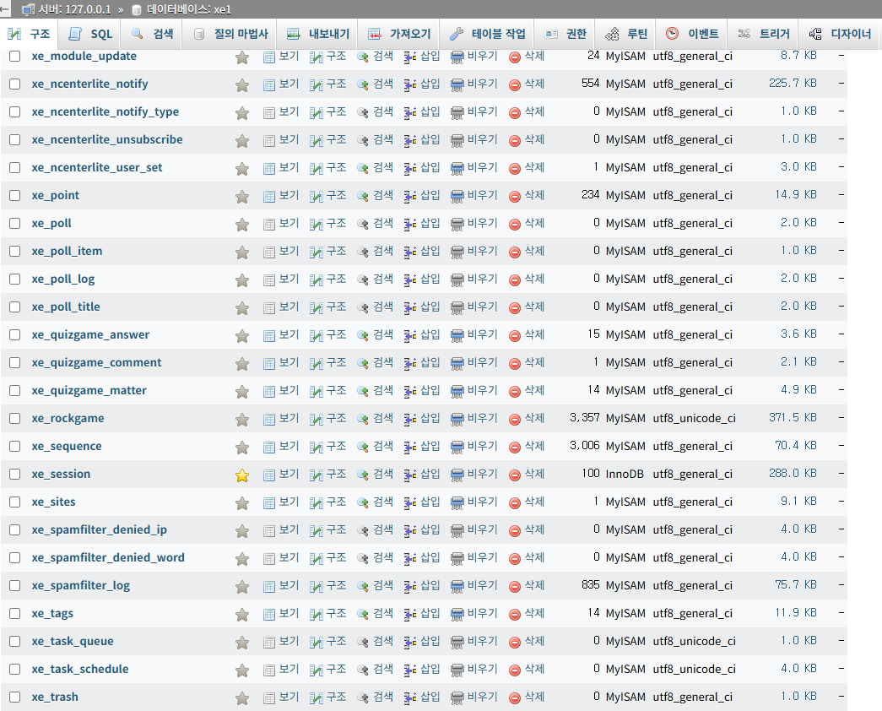882x711 pixels.
Task: Open the xe_module_update table link
Action: pyautogui.click(x=84, y=56)
